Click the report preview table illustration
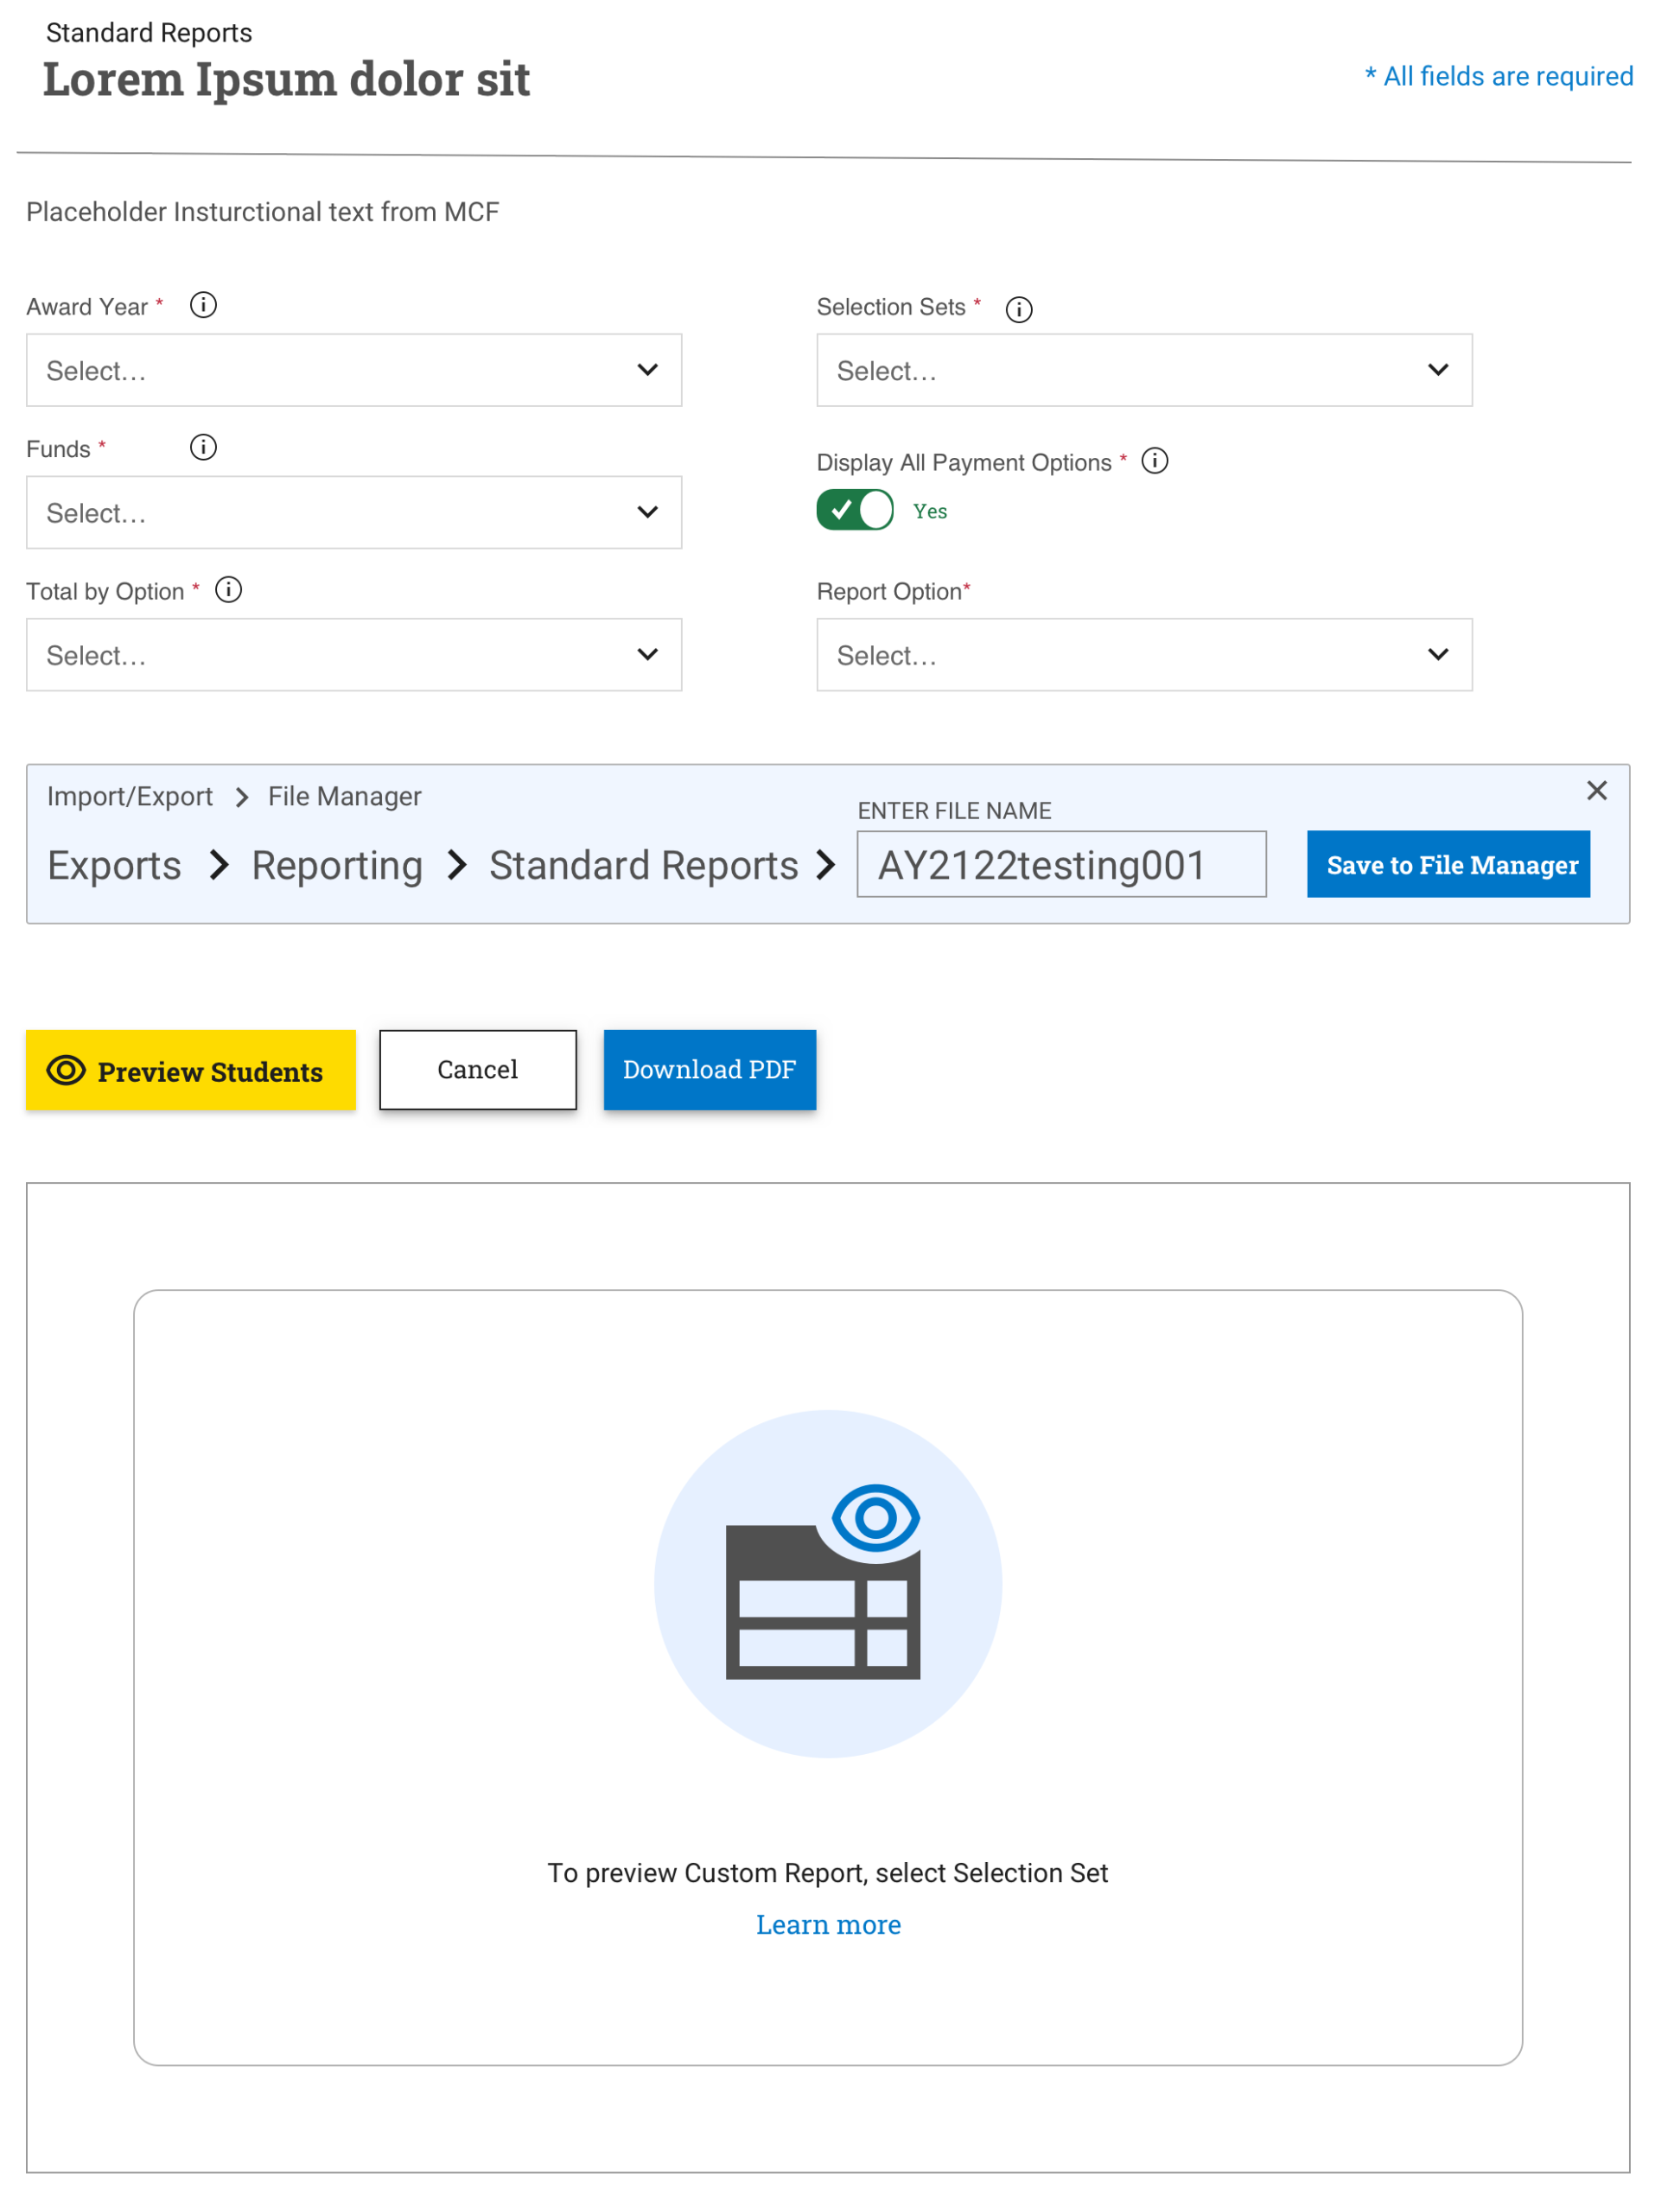The image size is (1655, 2212). coord(827,1583)
